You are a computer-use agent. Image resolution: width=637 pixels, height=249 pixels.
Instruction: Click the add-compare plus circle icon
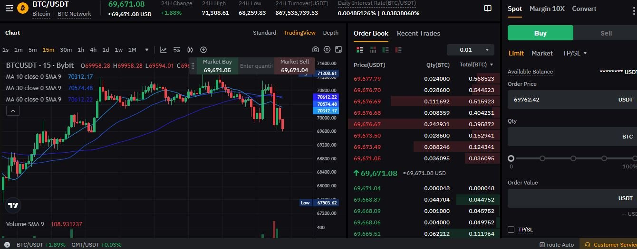click(x=203, y=50)
